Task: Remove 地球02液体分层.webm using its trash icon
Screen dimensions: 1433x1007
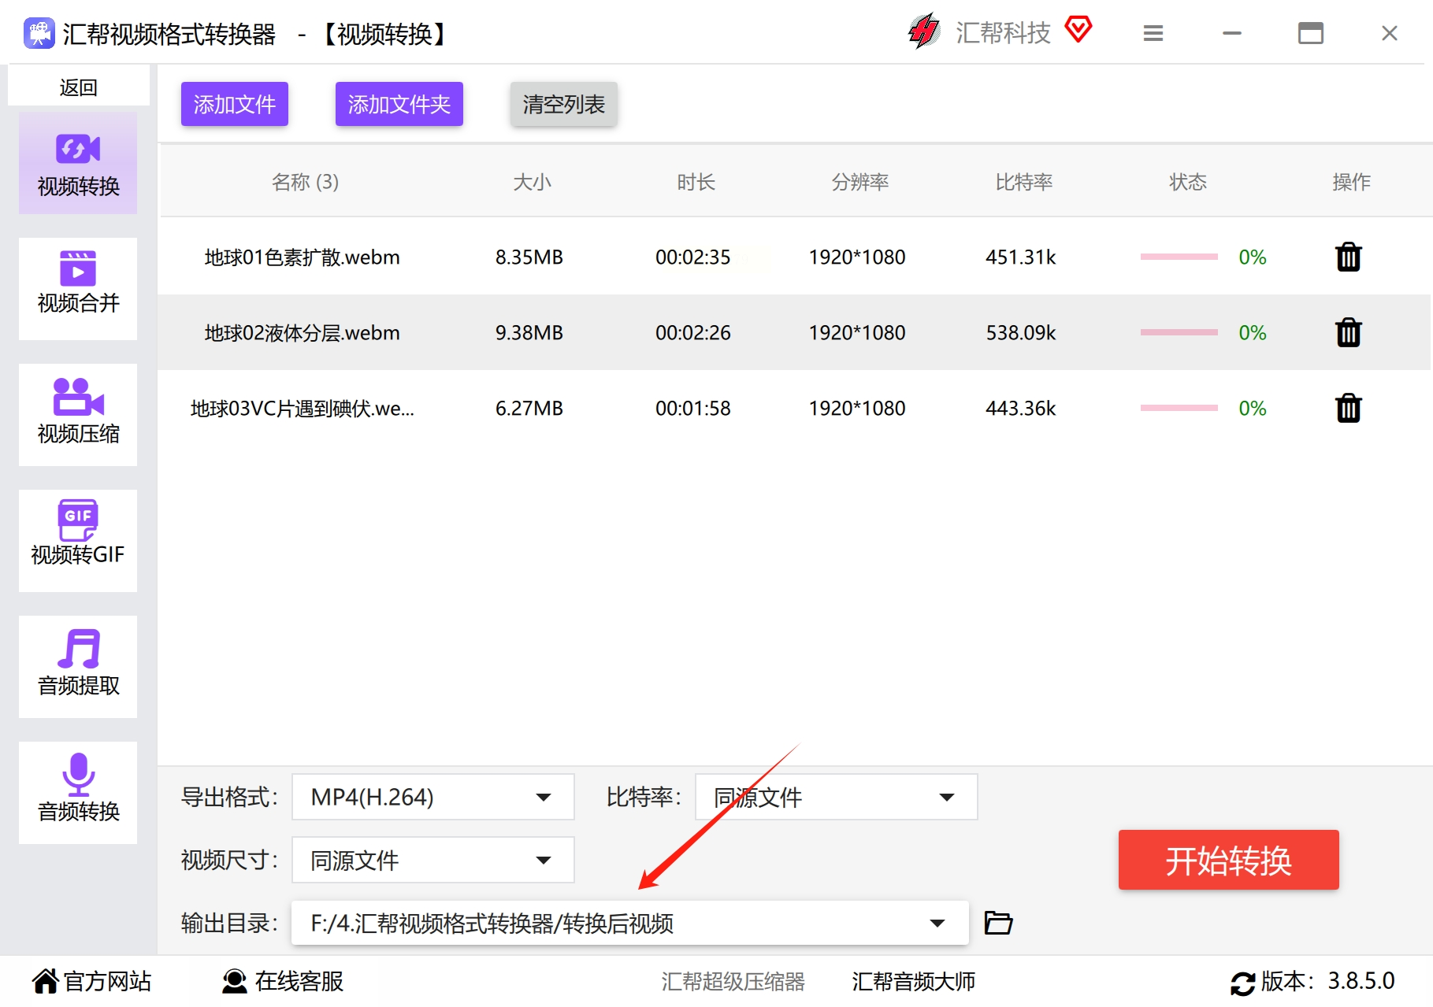Action: (x=1348, y=333)
